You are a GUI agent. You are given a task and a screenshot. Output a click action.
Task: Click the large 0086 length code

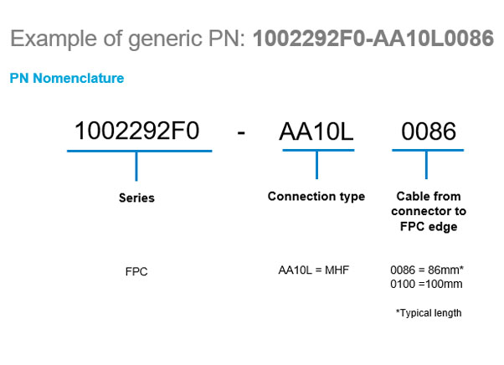point(429,131)
